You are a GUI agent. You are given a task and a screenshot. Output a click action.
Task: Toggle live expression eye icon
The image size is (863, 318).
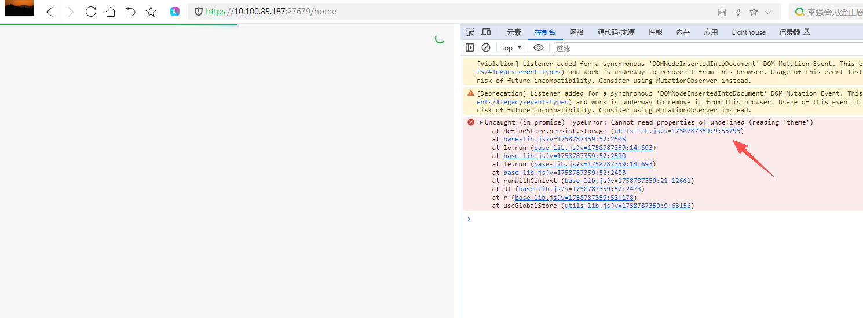[x=539, y=47]
